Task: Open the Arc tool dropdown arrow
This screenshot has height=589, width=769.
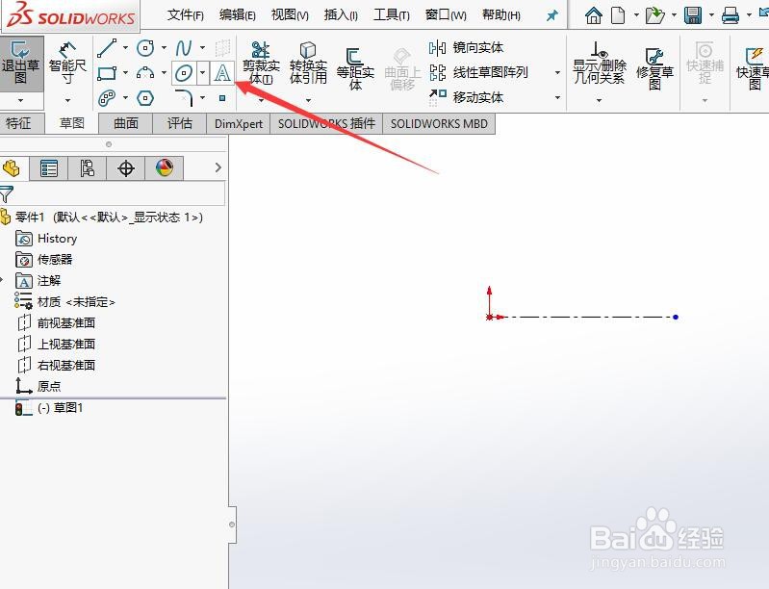Action: 164,73
